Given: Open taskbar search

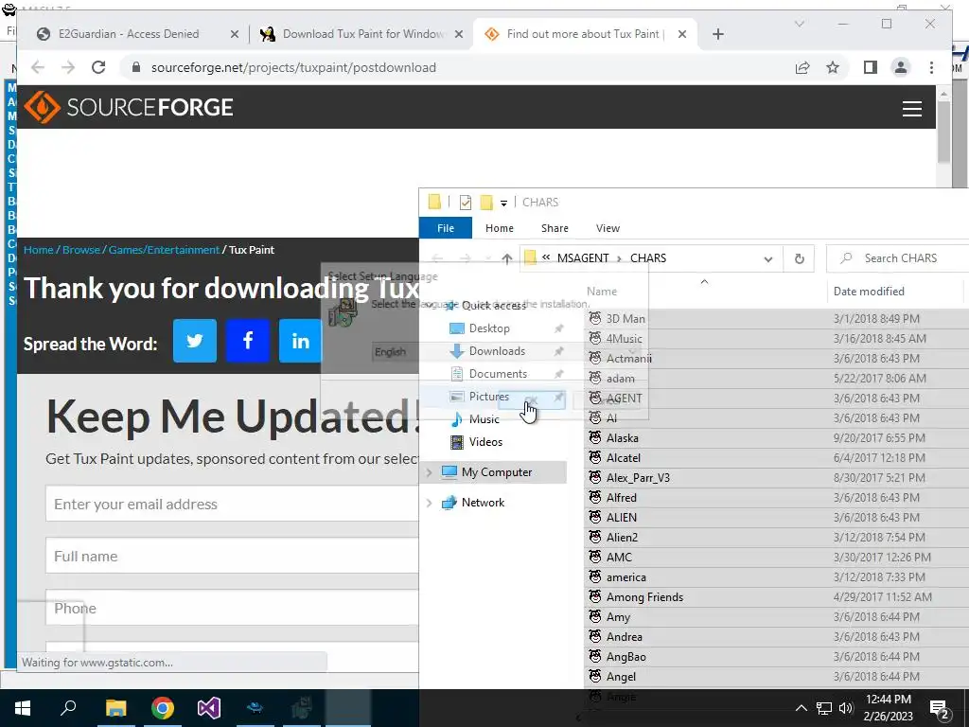Looking at the screenshot, I should coord(68,708).
